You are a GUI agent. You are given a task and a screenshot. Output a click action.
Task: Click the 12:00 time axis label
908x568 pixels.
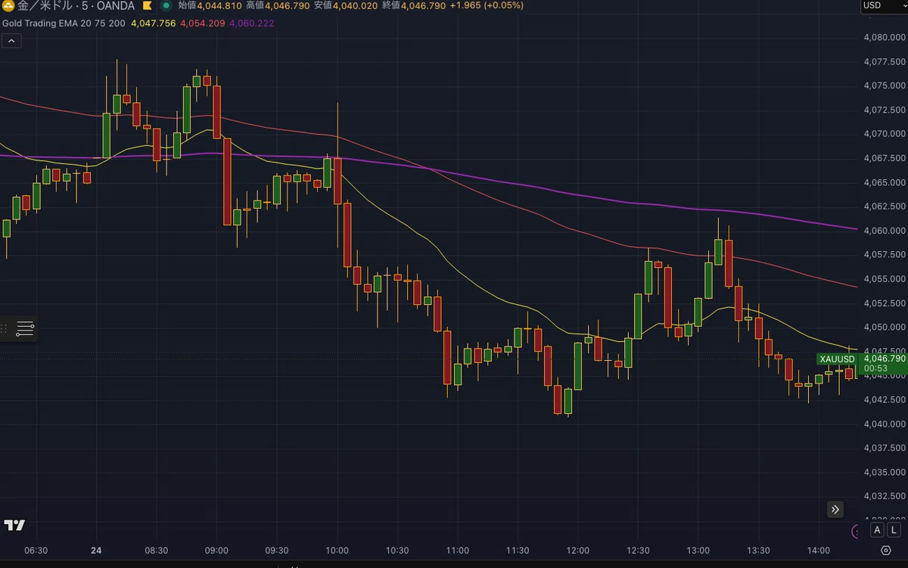tap(578, 551)
